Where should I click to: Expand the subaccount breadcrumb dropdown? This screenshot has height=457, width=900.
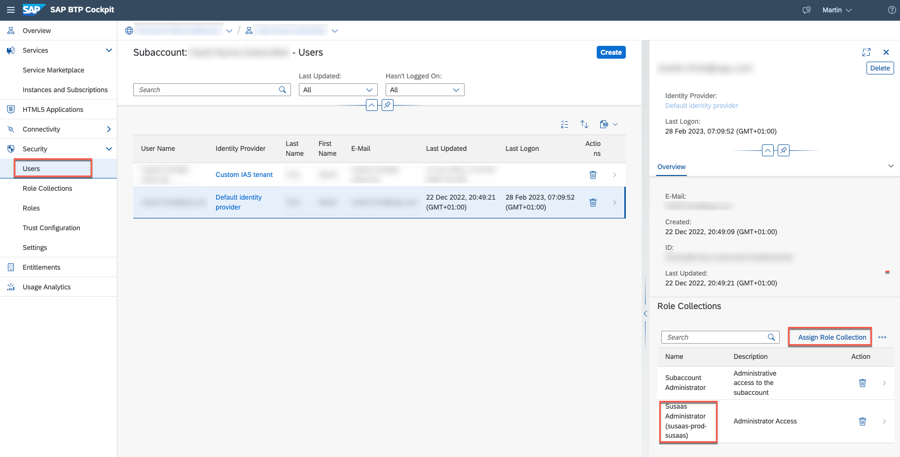click(335, 31)
